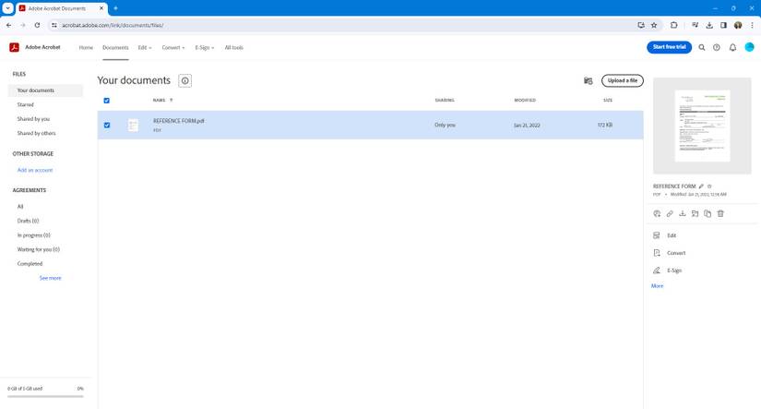Open the E-Sign dropdown in the navigation bar

(204, 47)
